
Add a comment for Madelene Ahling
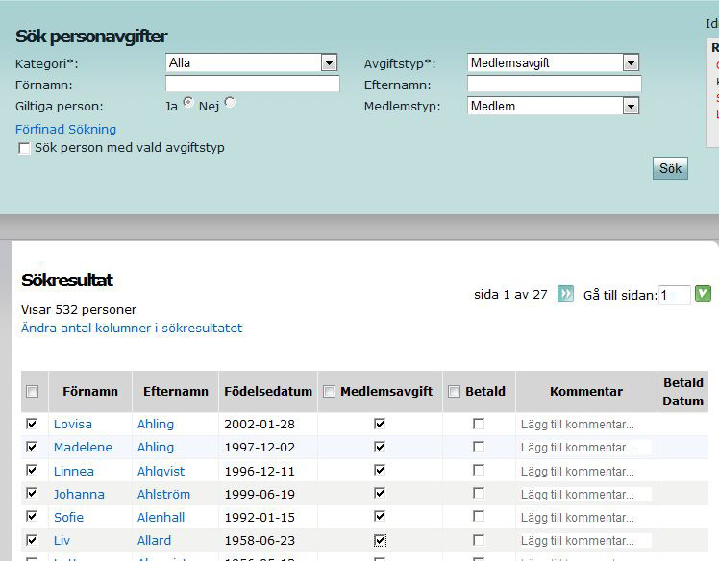click(585, 448)
